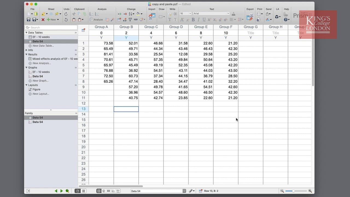This screenshot has width=350, height=197.
Task: Select Data 54 graph in Family panel
Action: pyautogui.click(x=37, y=122)
